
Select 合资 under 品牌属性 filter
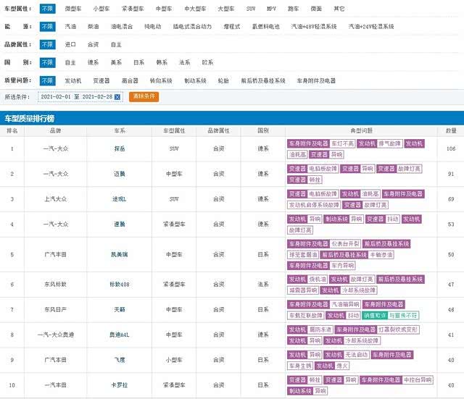[93, 44]
